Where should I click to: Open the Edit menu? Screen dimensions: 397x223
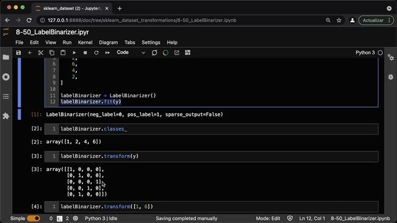click(x=34, y=43)
